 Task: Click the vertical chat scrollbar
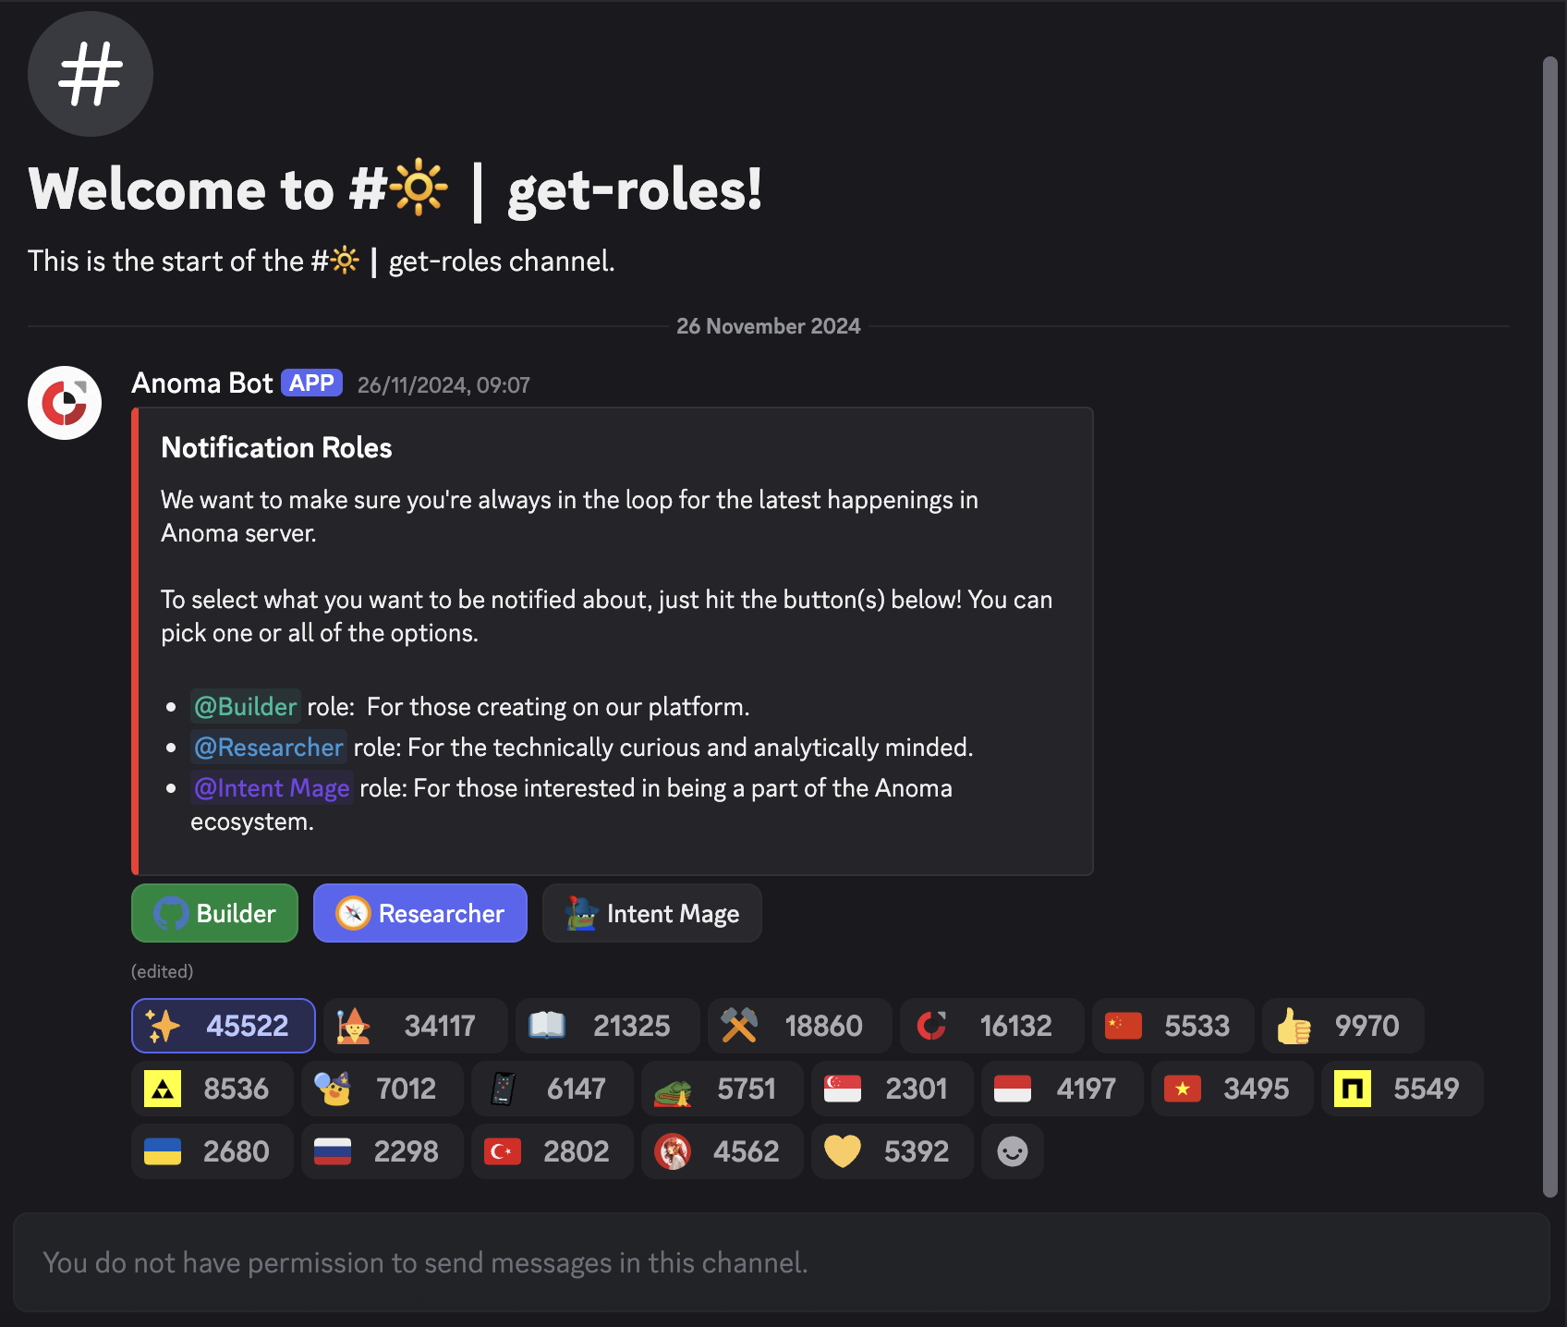(1550, 627)
